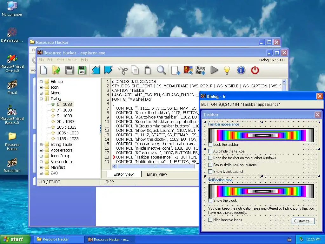Image resolution: width=325 pixels, height=244 pixels.
Task: Click the blue Info icon
Action: pyautogui.click(x=241, y=70)
